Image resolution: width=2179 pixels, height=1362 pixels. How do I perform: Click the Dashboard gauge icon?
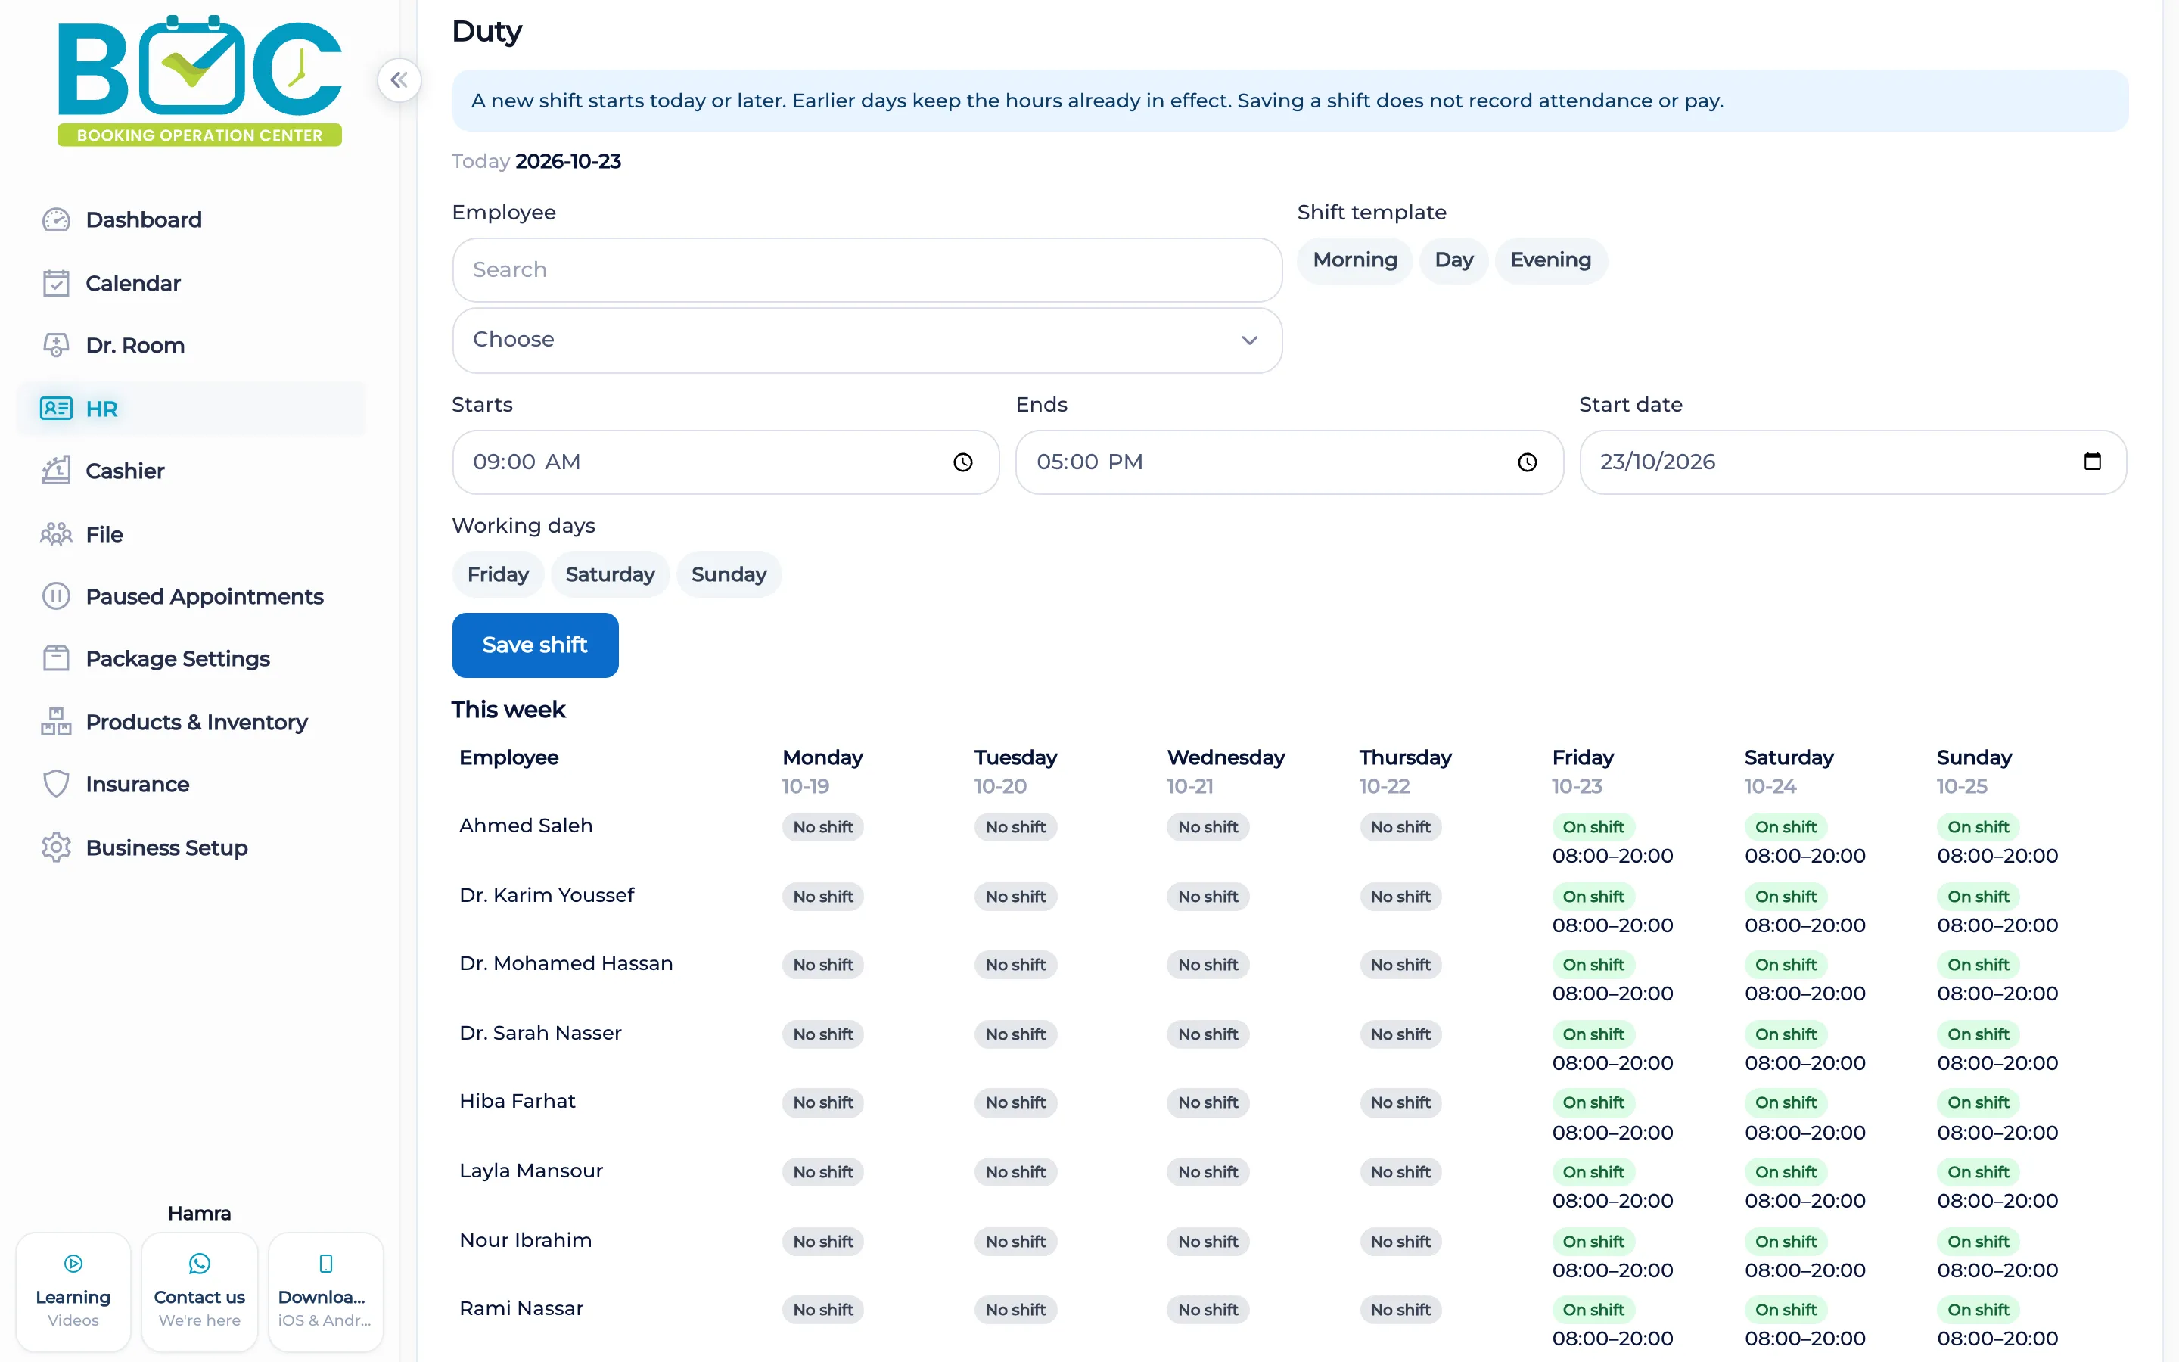(56, 219)
